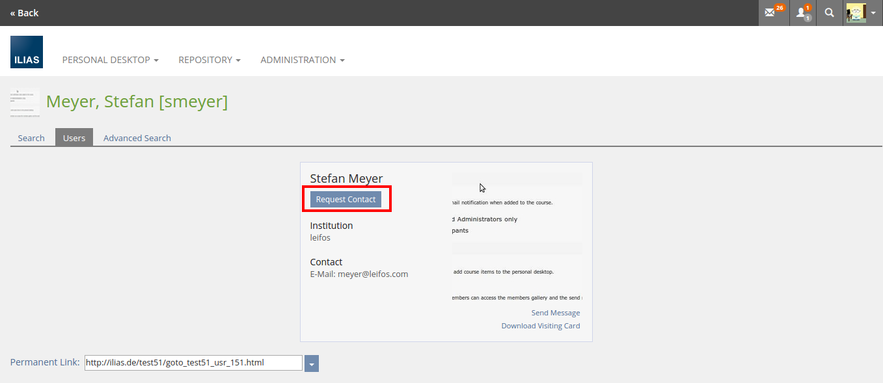Image resolution: width=883 pixels, height=383 pixels.
Task: Expand the dropdown arrow beside Permanent Link
Action: 312,363
